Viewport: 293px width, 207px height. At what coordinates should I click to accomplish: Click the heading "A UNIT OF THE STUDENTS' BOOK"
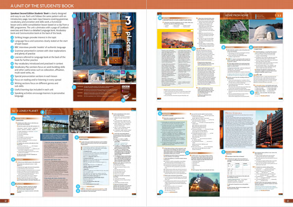tap(42, 6)
